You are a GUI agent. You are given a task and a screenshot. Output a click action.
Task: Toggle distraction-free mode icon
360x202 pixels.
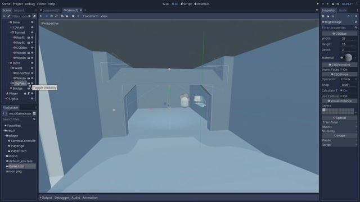[x=317, y=10]
